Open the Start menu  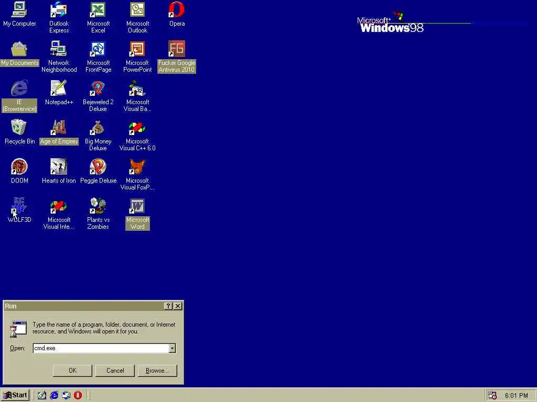15,395
